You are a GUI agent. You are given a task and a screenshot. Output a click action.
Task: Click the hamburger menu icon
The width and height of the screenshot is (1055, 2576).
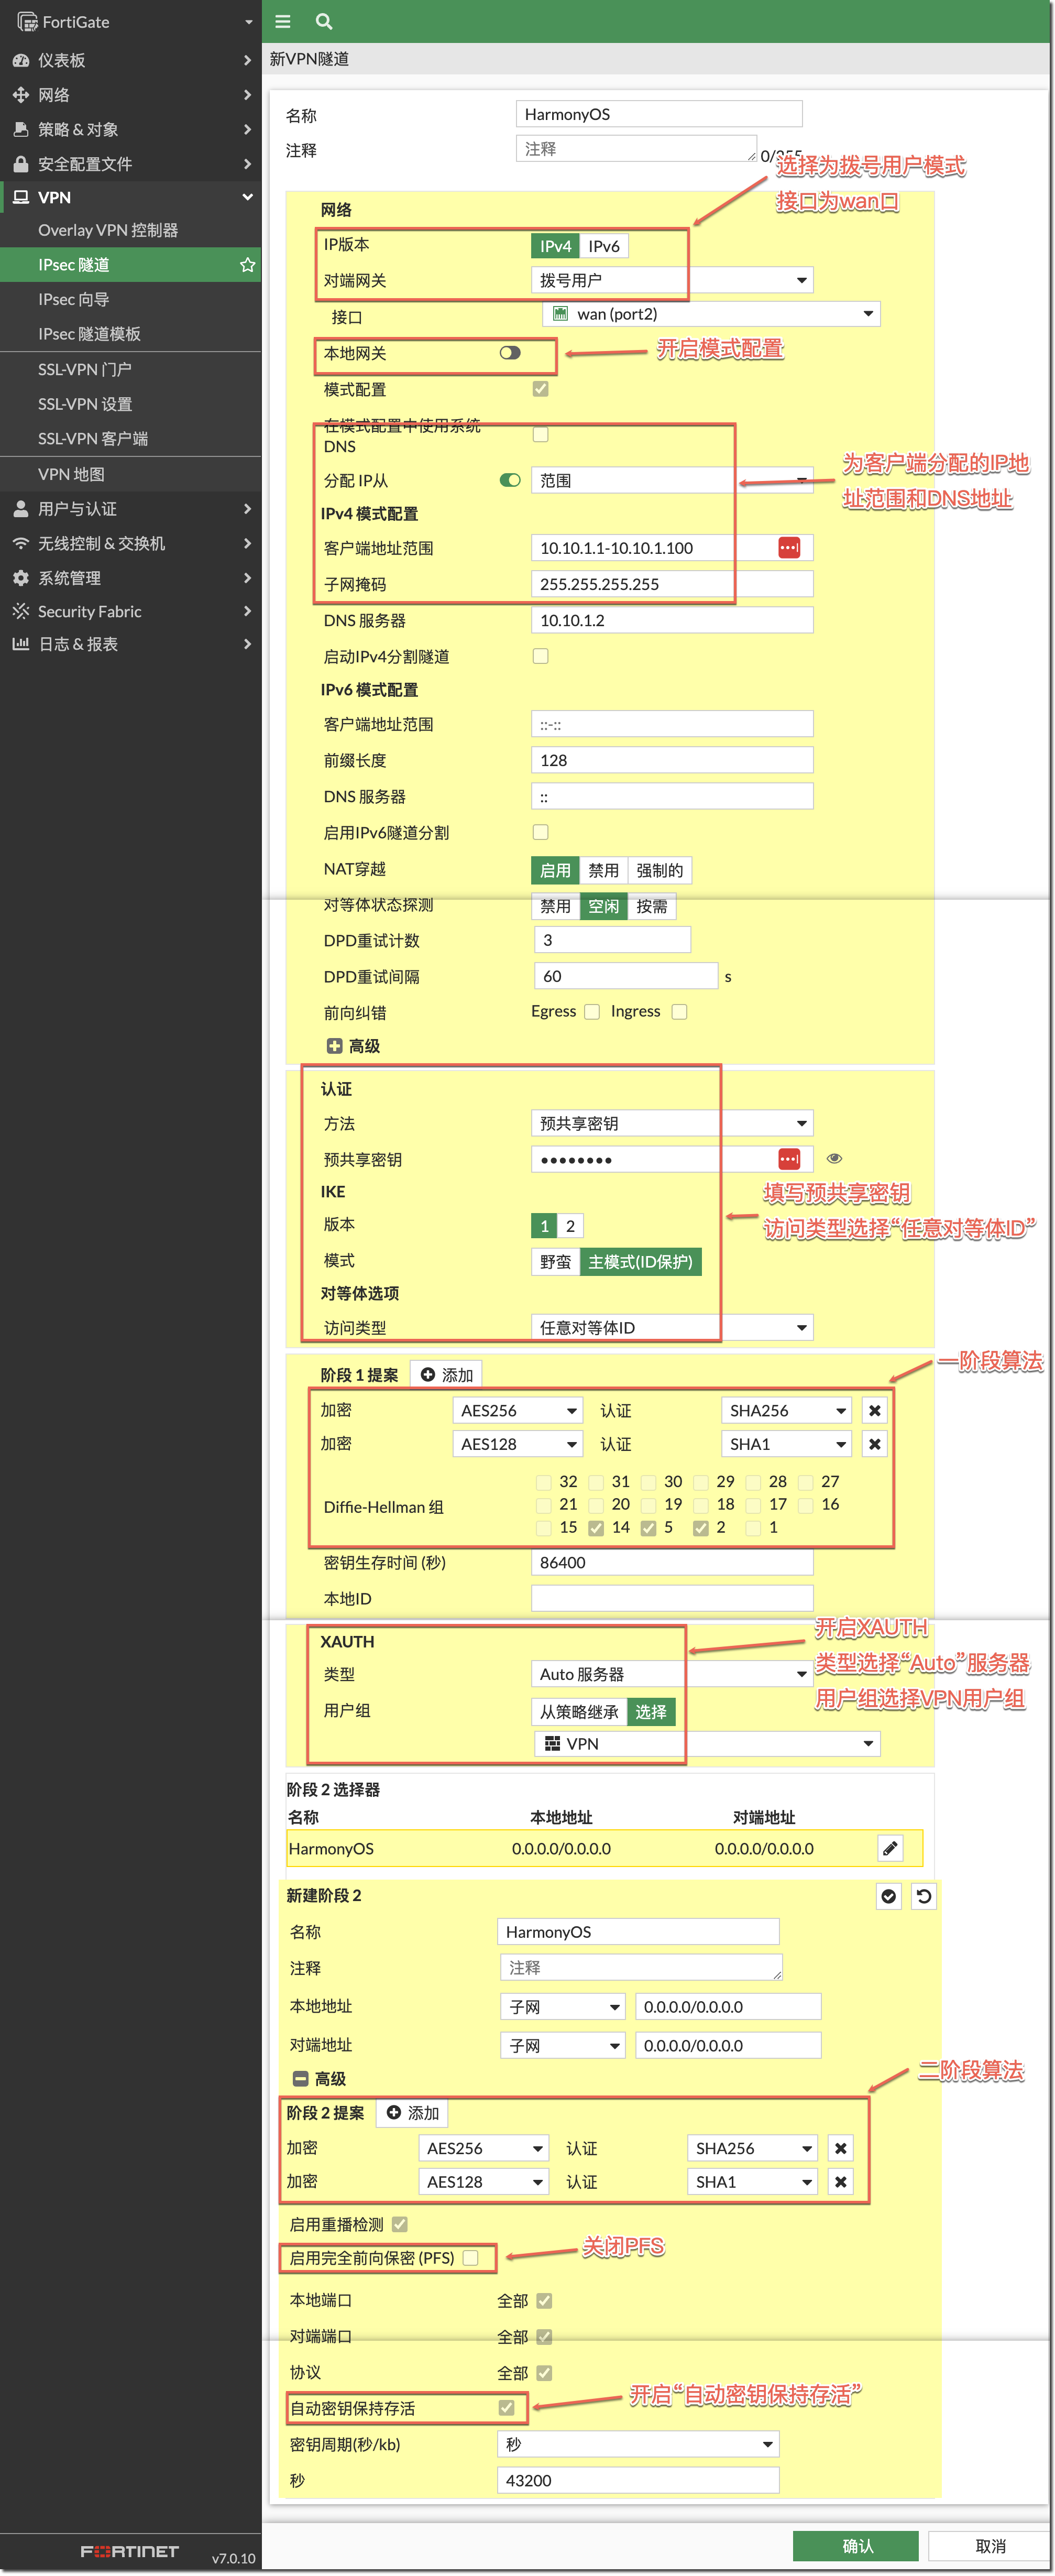283,21
